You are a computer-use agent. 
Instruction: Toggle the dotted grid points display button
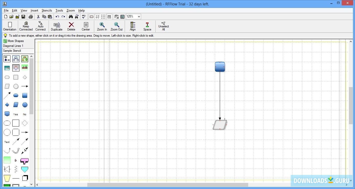point(103,17)
